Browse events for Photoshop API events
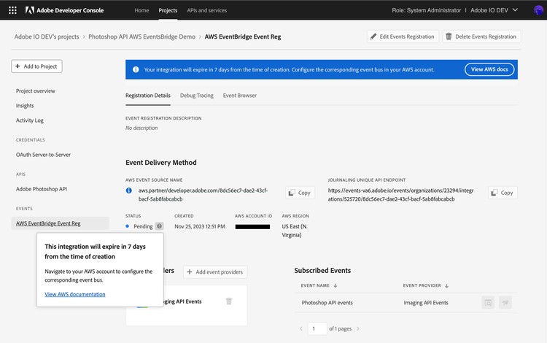Viewport: 547px width, 343px height. tap(488, 302)
